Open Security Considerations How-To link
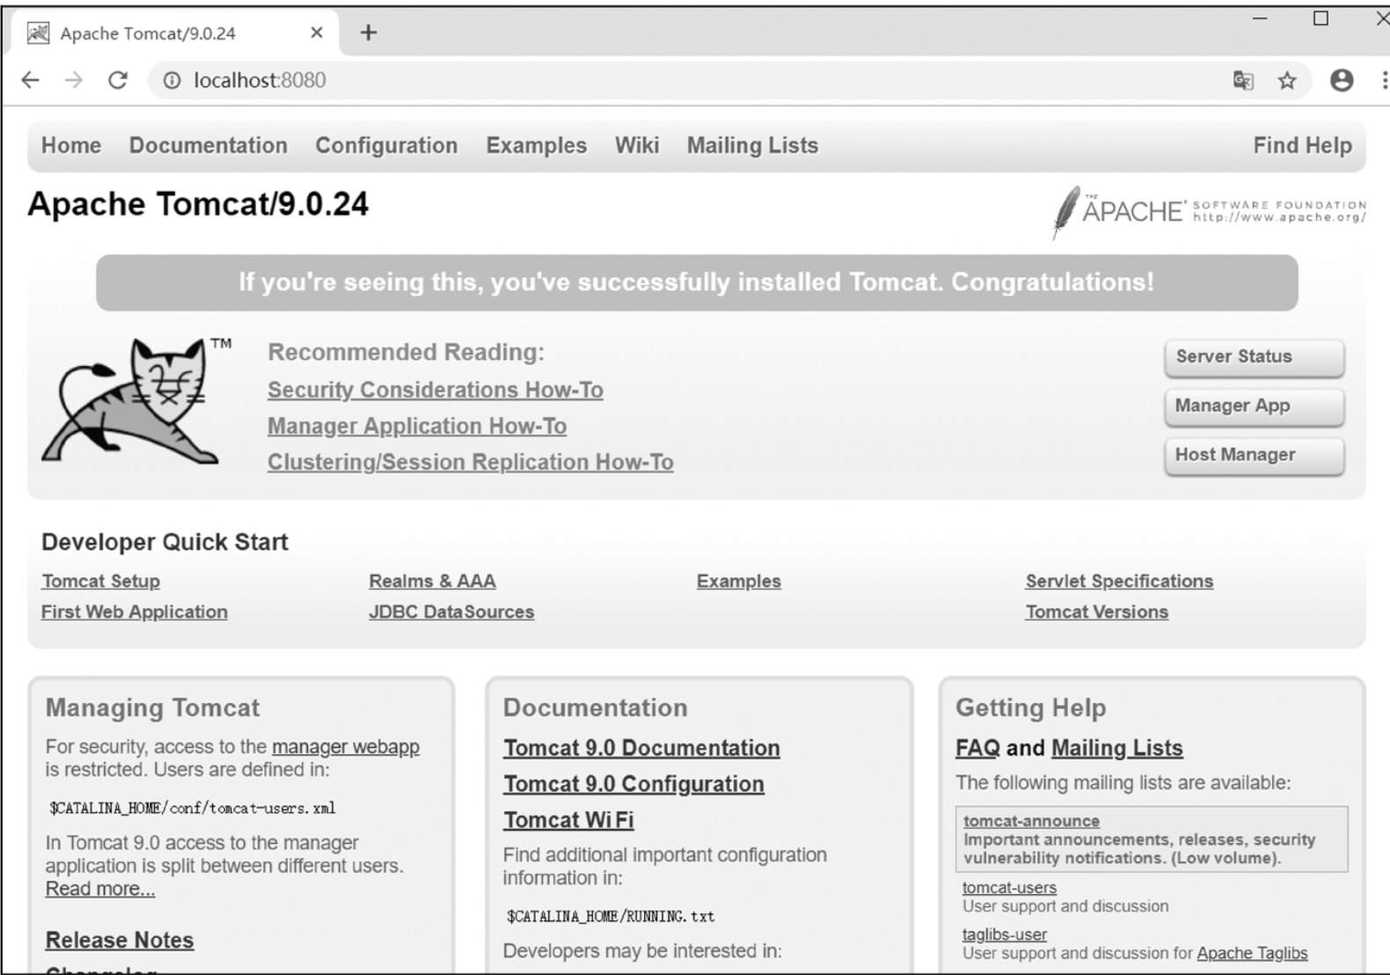The height and width of the screenshot is (975, 1390). pyautogui.click(x=435, y=390)
